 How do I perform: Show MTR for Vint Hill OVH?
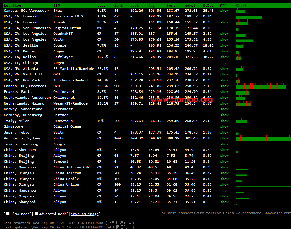(224, 74)
